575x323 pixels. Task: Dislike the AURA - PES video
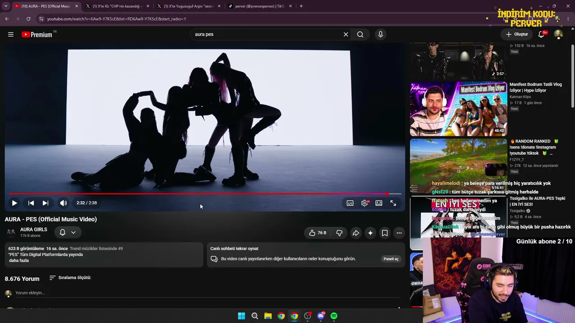coord(339,233)
